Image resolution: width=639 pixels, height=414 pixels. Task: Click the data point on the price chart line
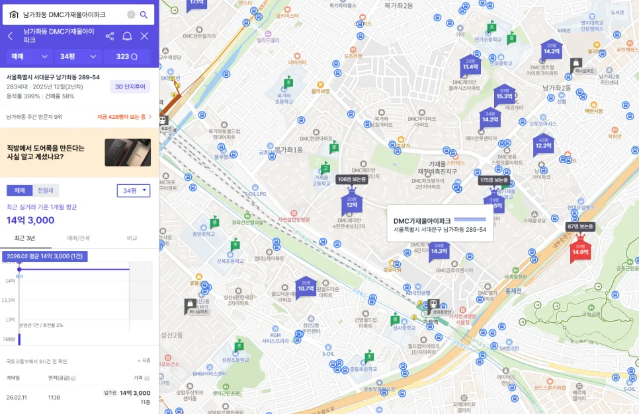click(x=19, y=269)
